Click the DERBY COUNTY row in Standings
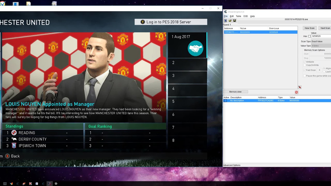The width and height of the screenshot is (331, 186). (43, 139)
